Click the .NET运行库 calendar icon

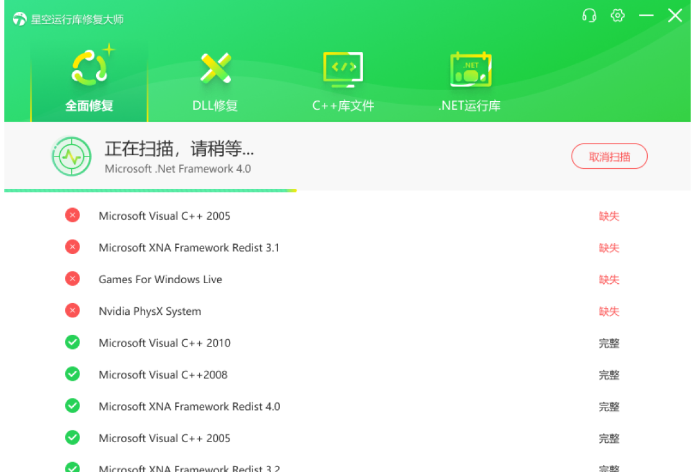471,69
